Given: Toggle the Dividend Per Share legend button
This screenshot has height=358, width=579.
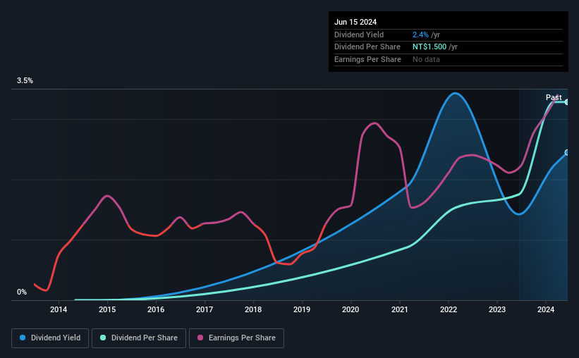Looking at the screenshot, I should tap(139, 338).
